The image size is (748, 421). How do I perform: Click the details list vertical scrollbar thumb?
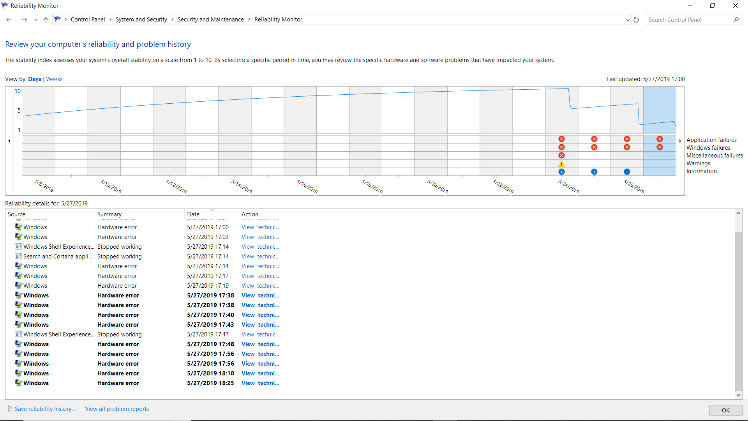[x=738, y=311]
